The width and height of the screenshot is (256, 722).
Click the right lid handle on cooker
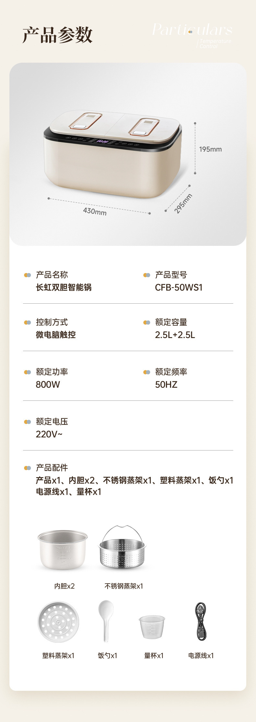point(144,127)
